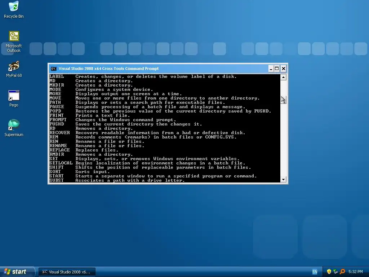Open the Windows start menu
This screenshot has height=277, width=369.
(17, 272)
